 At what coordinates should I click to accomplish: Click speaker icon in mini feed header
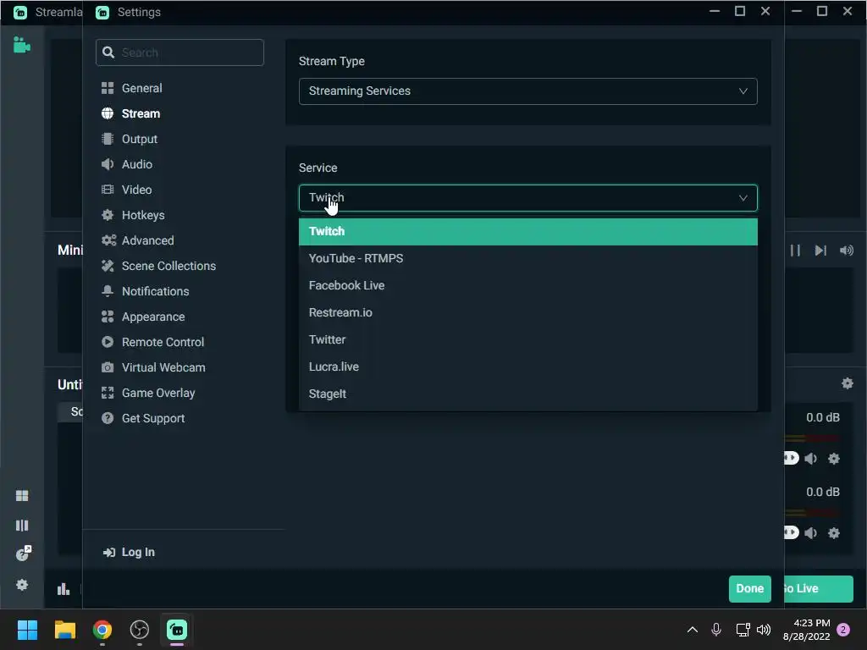click(x=847, y=251)
